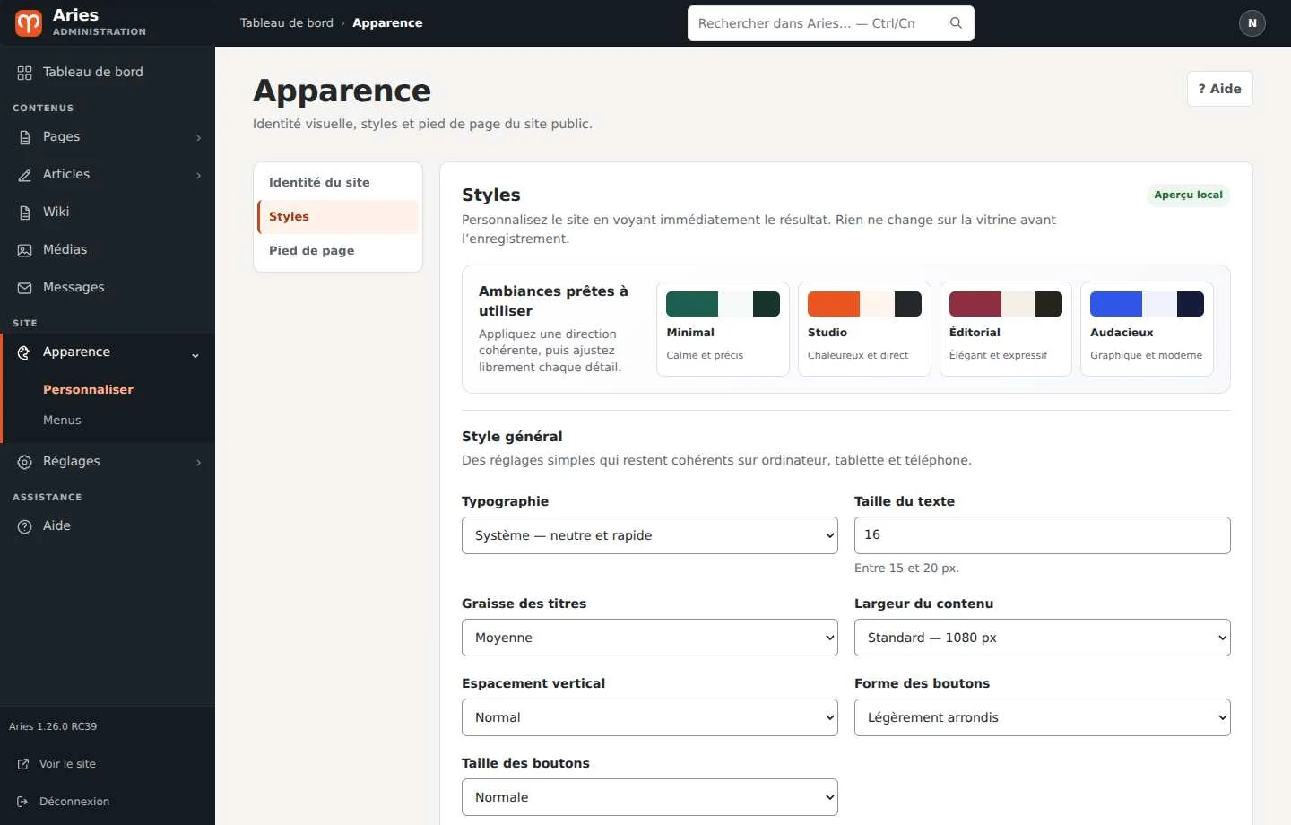Click the Déconnexion logout icon
1291x825 pixels.
[23, 802]
